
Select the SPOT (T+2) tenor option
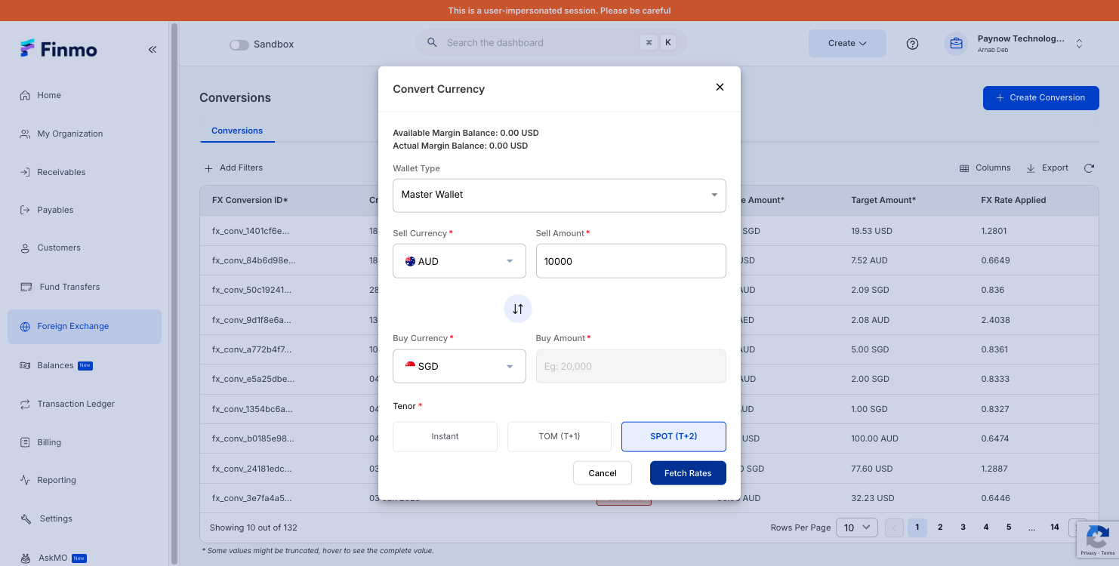674,436
